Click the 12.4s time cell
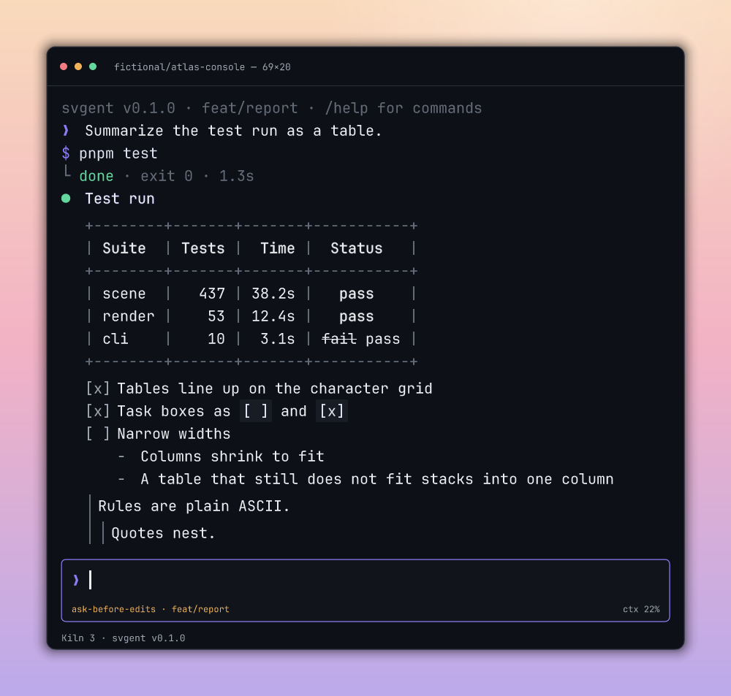The image size is (731, 696). [273, 316]
